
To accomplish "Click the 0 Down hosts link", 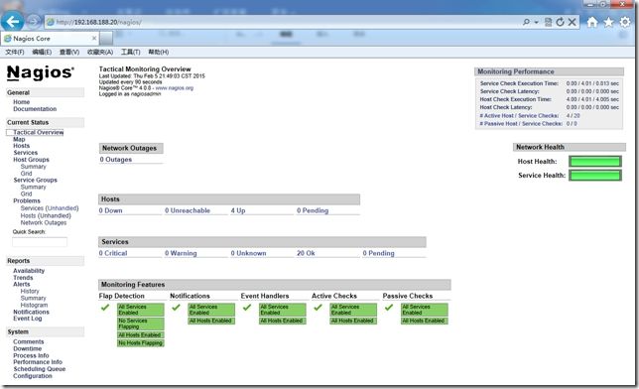I will point(110,210).
